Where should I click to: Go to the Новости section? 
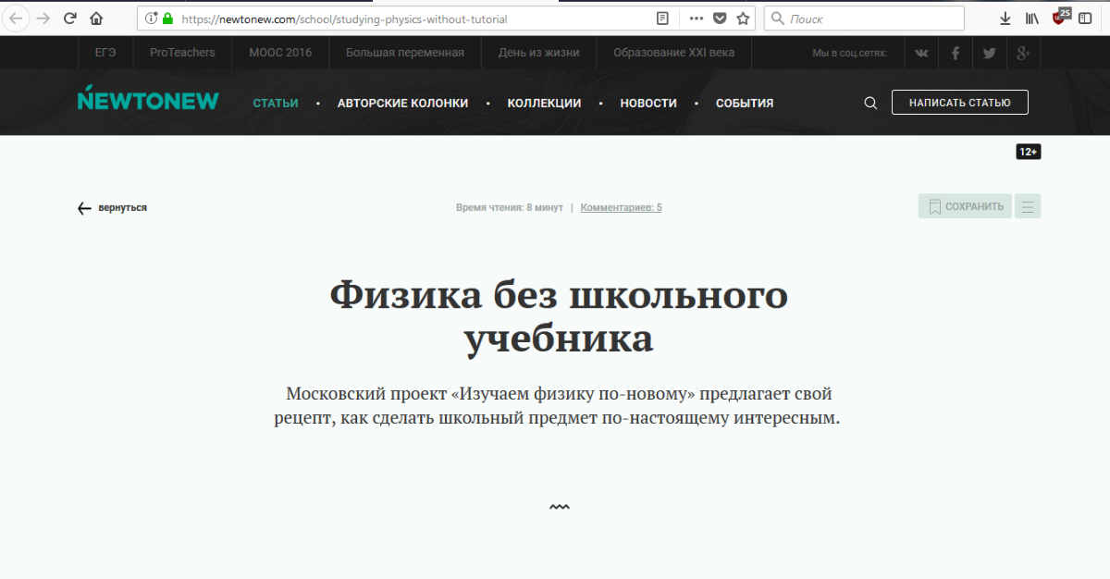tap(648, 104)
